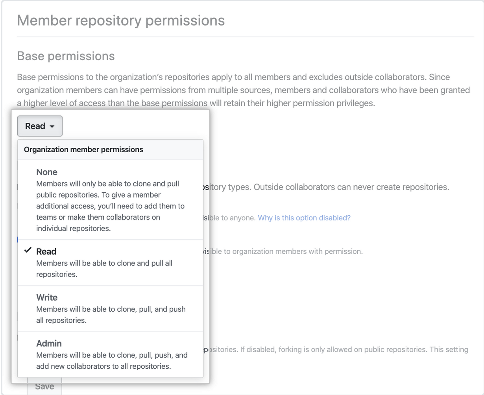
Task: Click the None option's description text
Action: tap(110, 206)
